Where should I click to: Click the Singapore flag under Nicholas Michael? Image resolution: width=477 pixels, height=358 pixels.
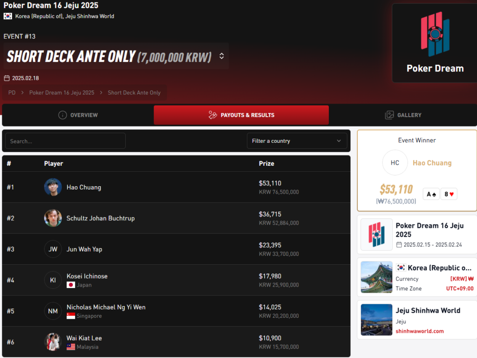71,316
